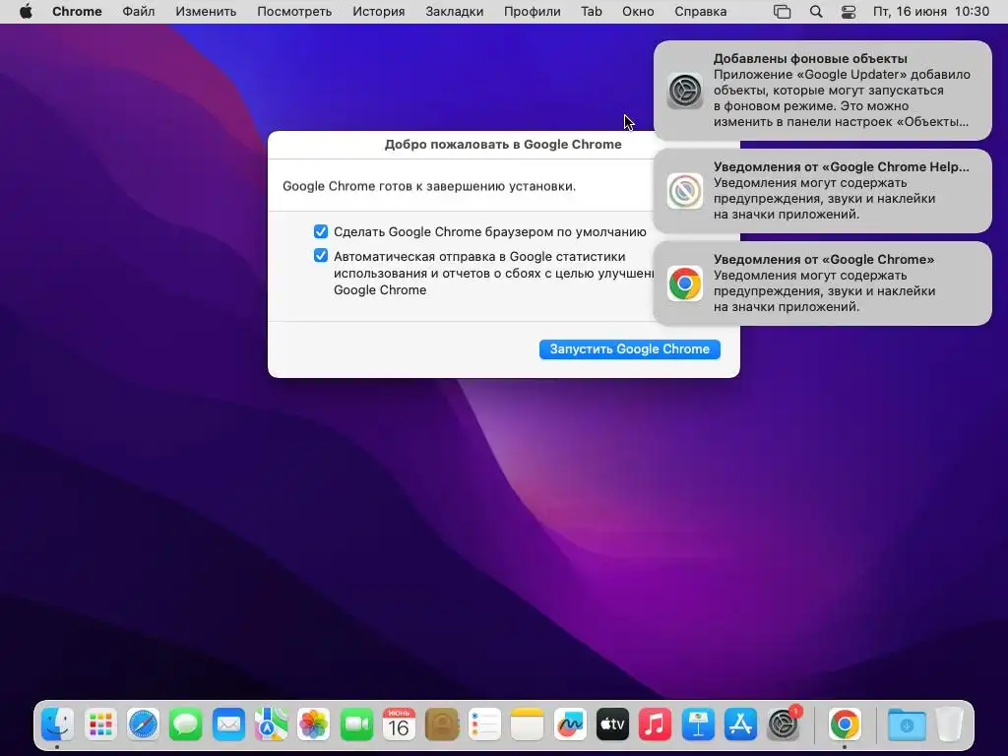
Task: Open Mail app in the Dock
Action: 228,725
